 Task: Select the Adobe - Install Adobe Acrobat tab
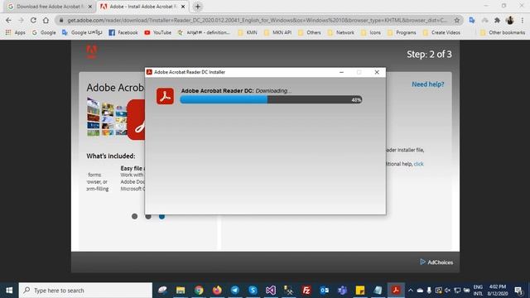point(142,7)
